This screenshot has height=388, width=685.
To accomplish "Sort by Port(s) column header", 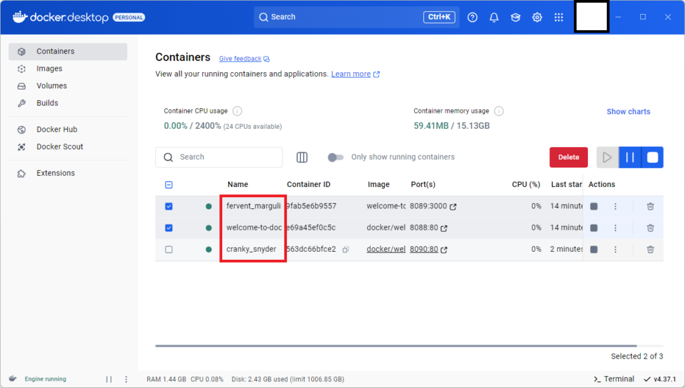I will pyautogui.click(x=423, y=184).
